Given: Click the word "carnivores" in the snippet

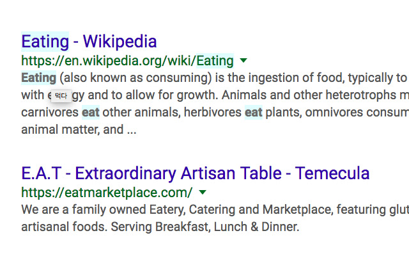Looking at the screenshot, I should coord(49,113).
